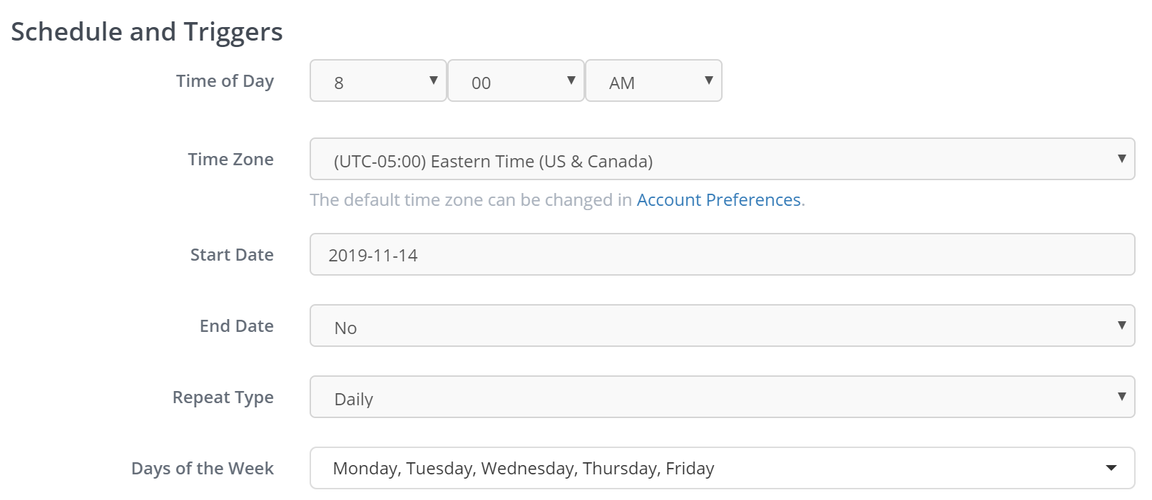Click the End Date label
The height and width of the screenshot is (500, 1152).
(x=236, y=326)
